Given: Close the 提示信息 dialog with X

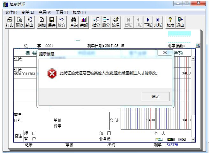Looking at the screenshot, I should point(165,53).
